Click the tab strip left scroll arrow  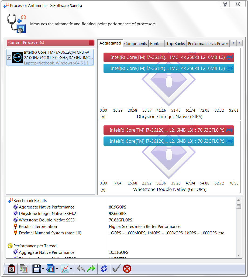pos(233,43)
